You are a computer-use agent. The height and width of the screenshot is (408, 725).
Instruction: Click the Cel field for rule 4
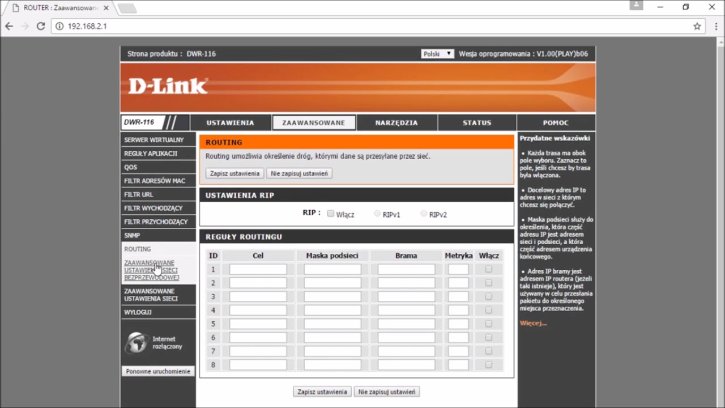tap(258, 310)
